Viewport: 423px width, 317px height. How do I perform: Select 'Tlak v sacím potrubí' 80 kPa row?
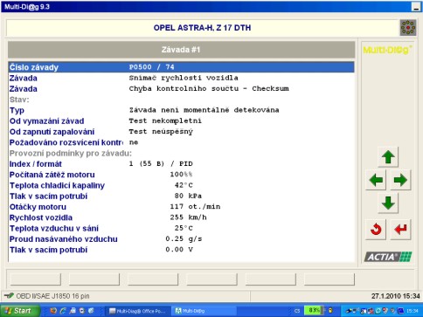(x=182, y=196)
